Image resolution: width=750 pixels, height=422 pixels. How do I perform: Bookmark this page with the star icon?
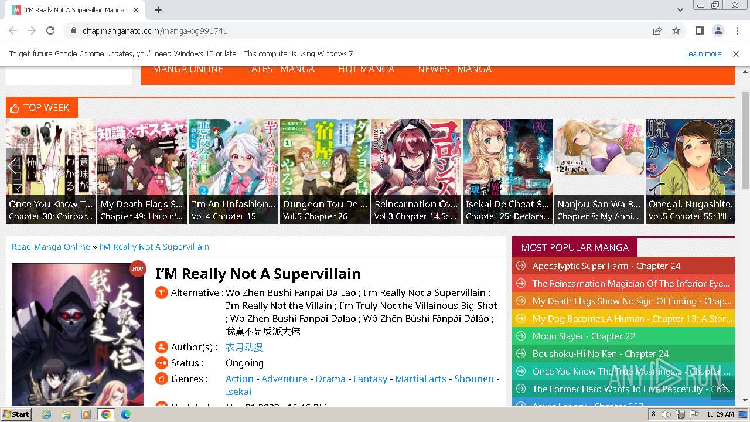[x=676, y=30]
